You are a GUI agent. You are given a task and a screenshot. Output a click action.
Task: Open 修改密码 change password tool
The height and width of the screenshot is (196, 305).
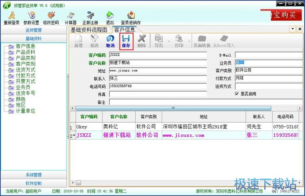51,18
